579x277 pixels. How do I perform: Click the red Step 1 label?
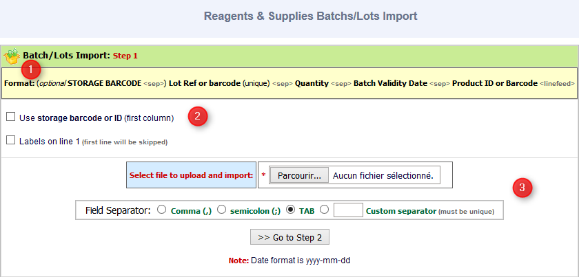click(125, 56)
